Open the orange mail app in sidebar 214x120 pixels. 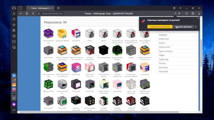pos(14,84)
